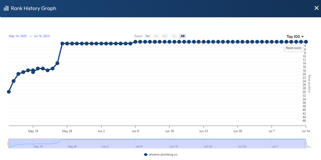
Task: Click the May 14, 2025 start date
Action: [x=18, y=36]
